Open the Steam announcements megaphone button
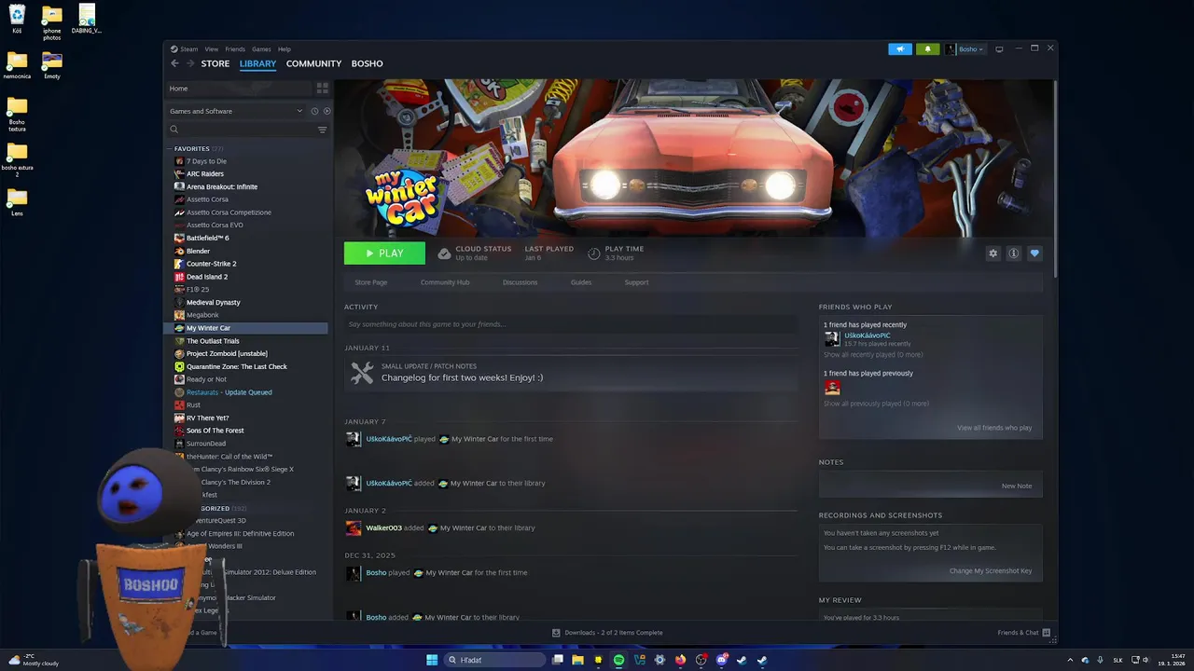Image resolution: width=1194 pixels, height=671 pixels. coord(900,49)
